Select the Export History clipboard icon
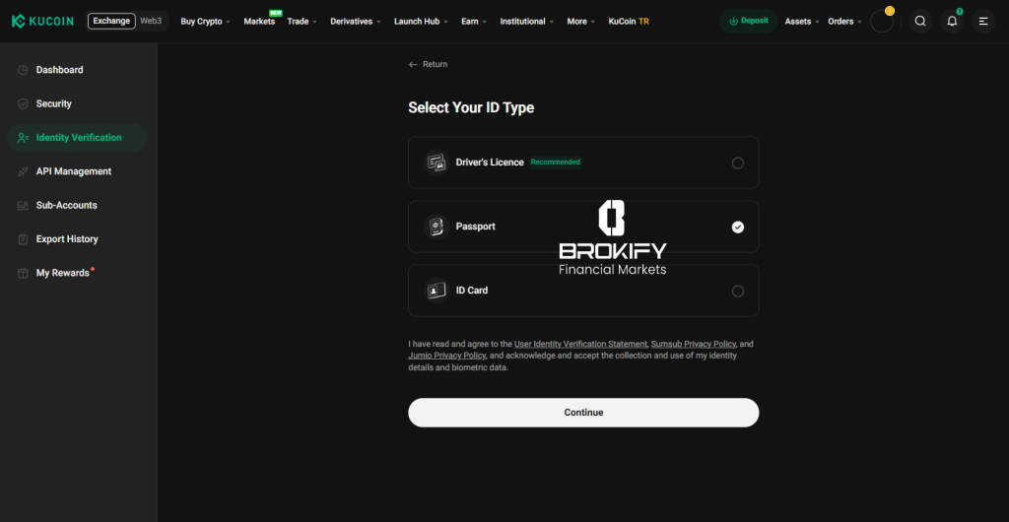This screenshot has width=1009, height=522. [x=23, y=239]
